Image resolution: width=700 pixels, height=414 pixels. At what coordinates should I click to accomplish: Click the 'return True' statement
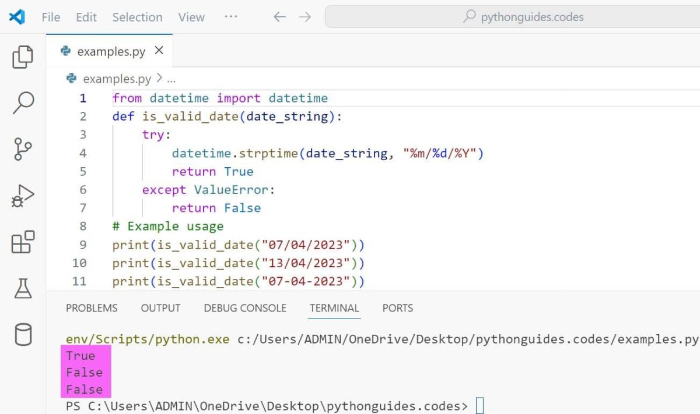tap(212, 171)
